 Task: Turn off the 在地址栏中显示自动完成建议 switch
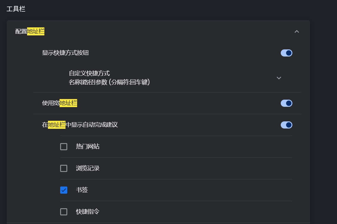tap(286, 125)
